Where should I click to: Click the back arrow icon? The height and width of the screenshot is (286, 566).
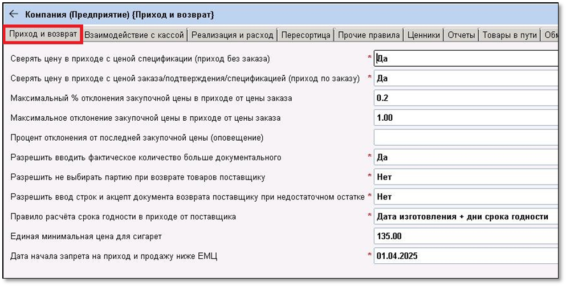coord(14,14)
